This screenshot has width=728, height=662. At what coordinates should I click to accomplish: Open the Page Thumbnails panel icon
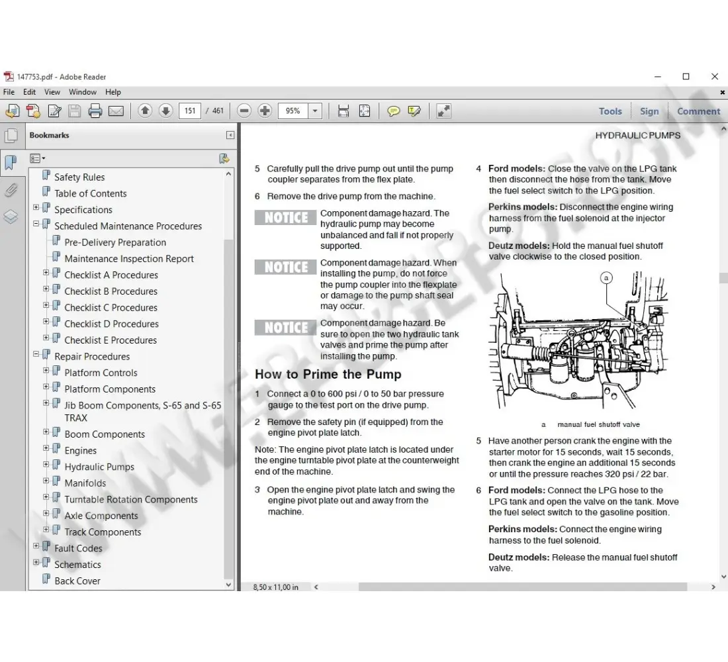[x=11, y=136]
